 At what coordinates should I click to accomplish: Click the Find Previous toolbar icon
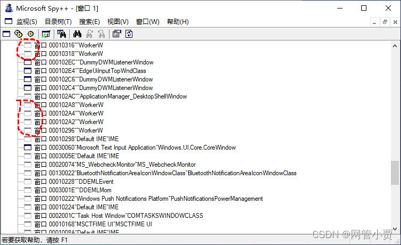pyautogui.click(x=102, y=34)
